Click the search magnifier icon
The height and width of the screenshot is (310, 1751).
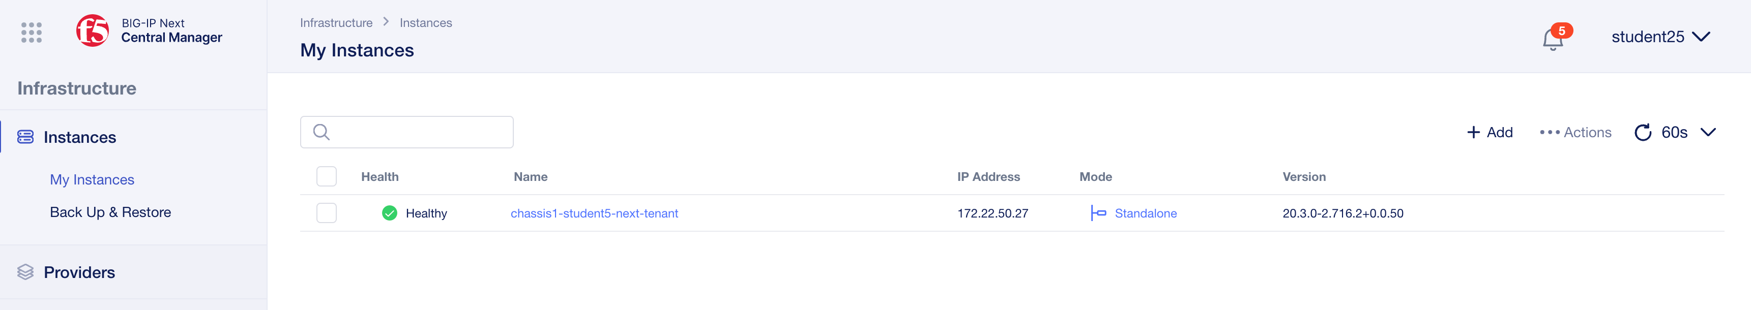(322, 132)
